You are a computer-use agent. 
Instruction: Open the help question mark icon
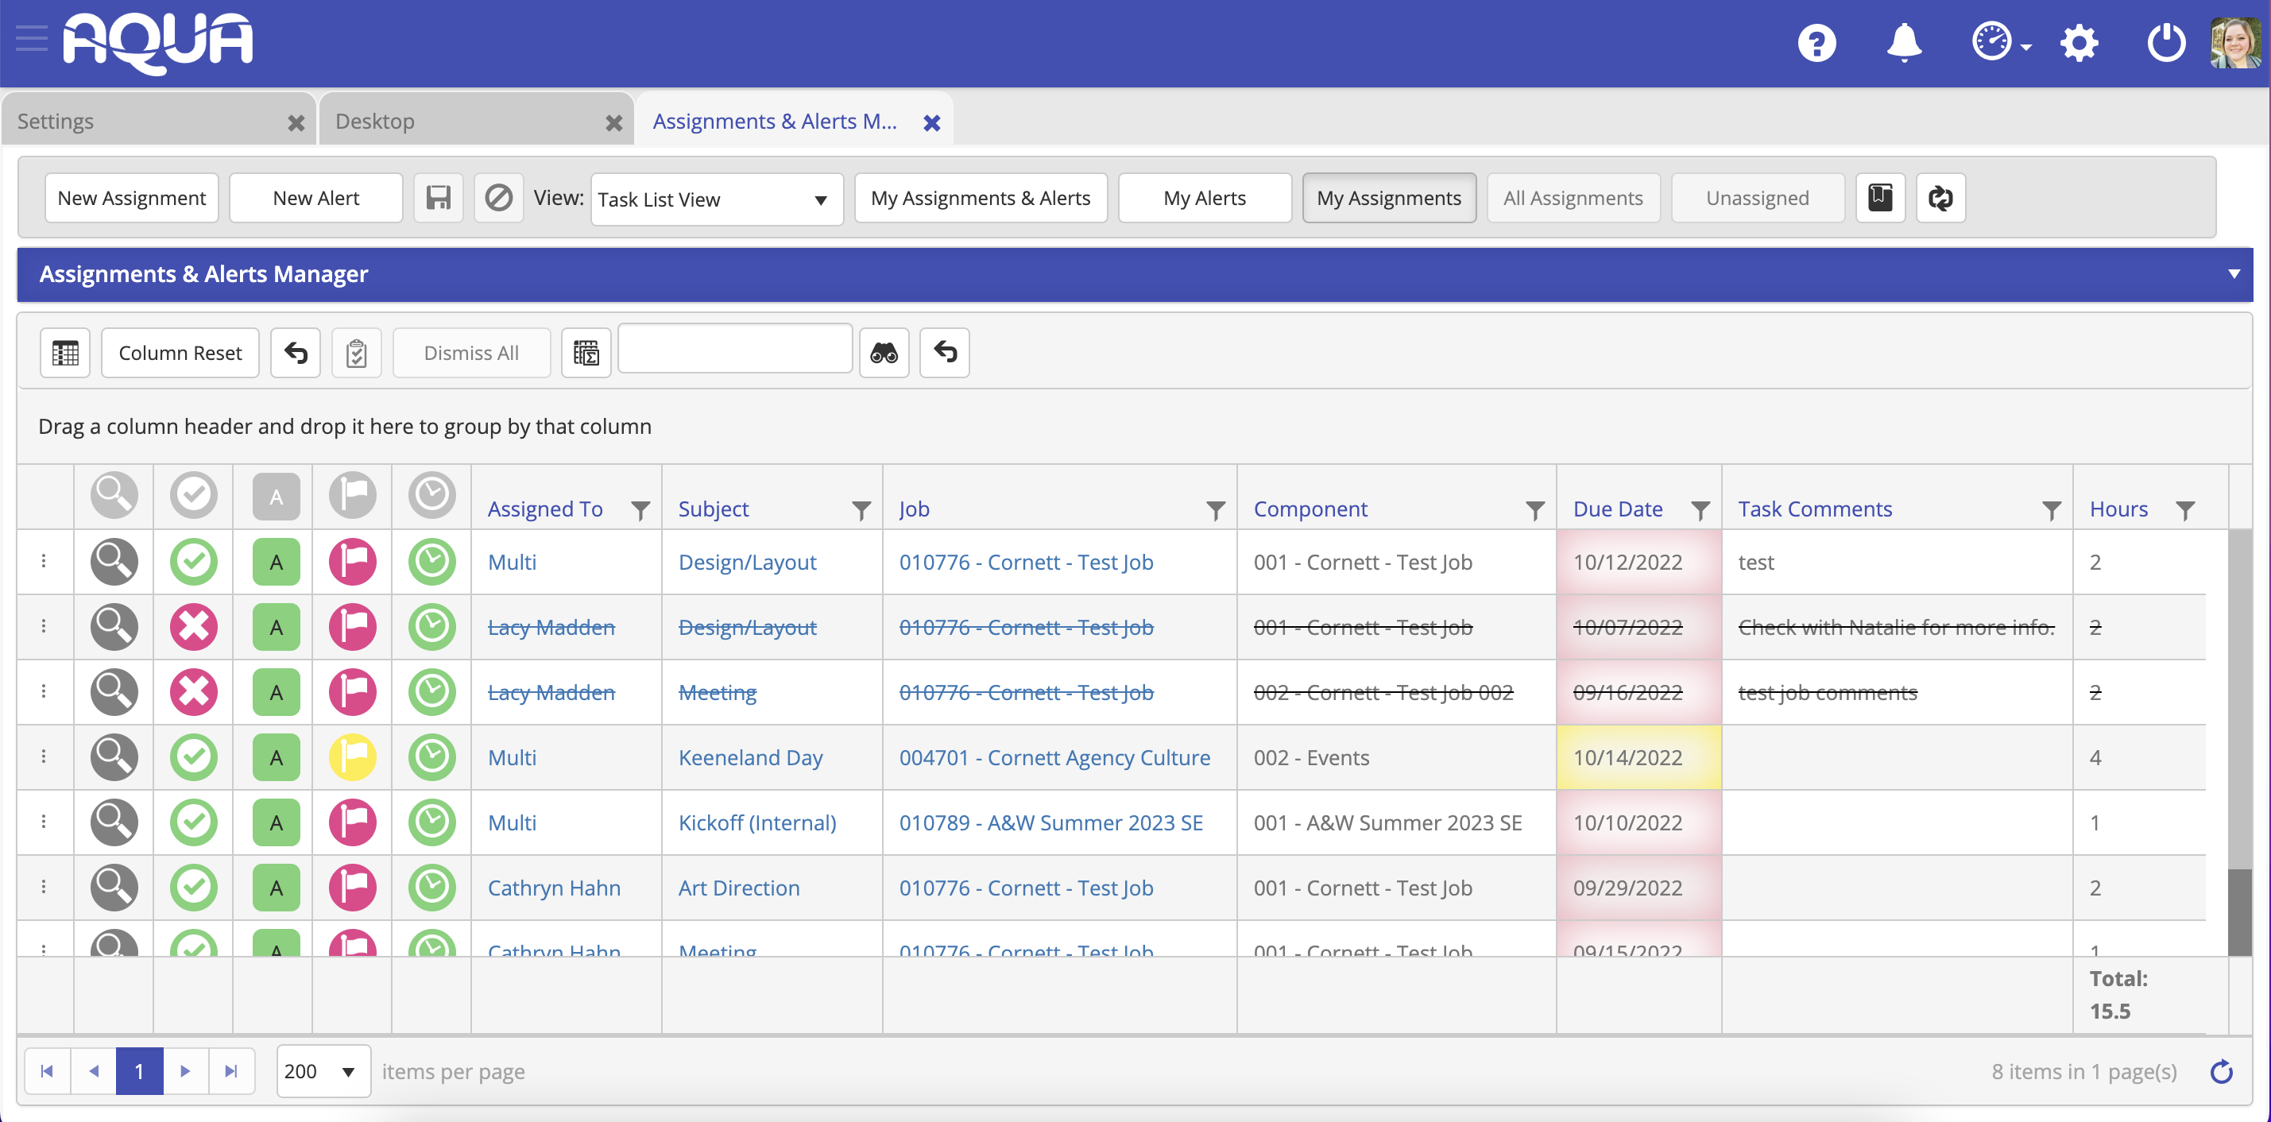click(x=1816, y=42)
